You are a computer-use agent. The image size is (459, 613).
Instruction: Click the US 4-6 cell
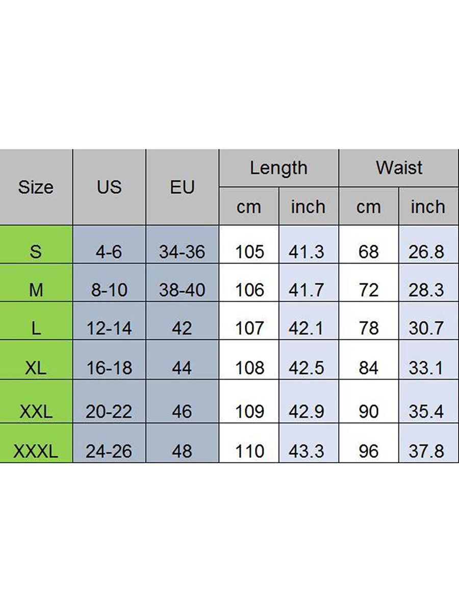coord(109,251)
